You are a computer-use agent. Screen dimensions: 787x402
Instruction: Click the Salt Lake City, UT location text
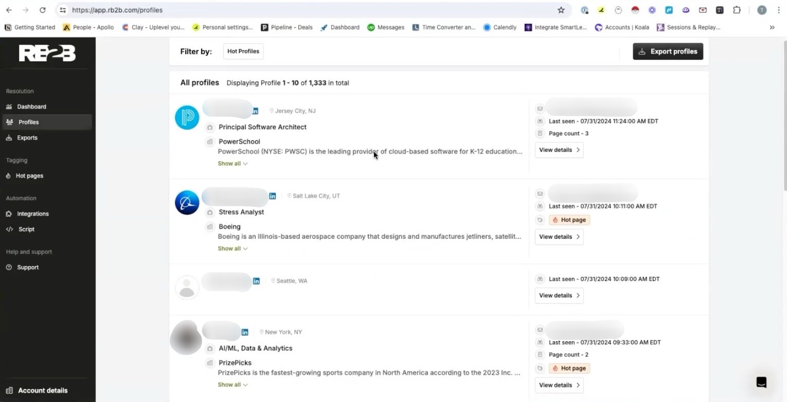[316, 196]
